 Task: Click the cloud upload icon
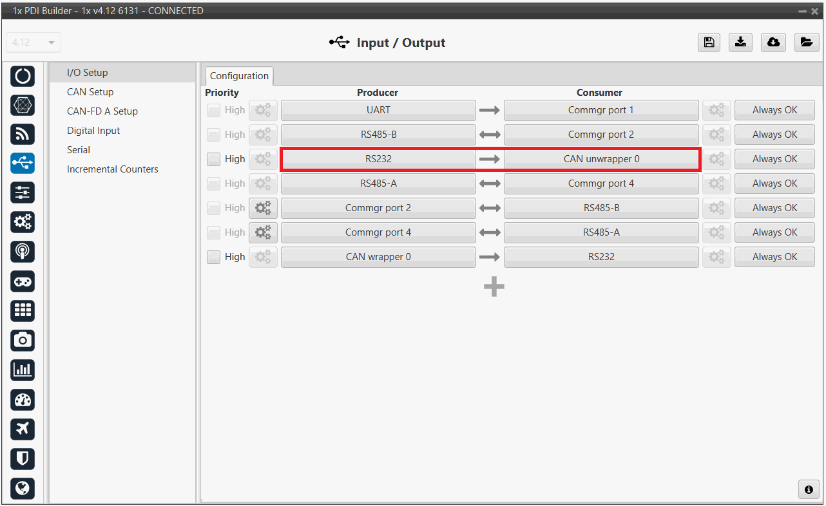773,42
